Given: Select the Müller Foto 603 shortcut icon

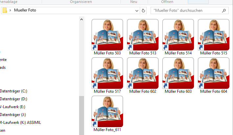Looking at the screenshot, I should click(178, 73).
